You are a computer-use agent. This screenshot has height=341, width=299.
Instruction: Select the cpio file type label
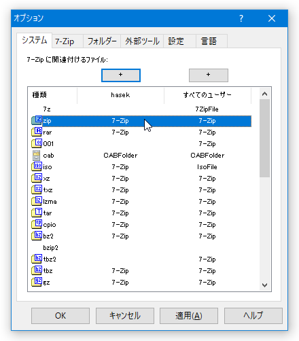(50, 225)
